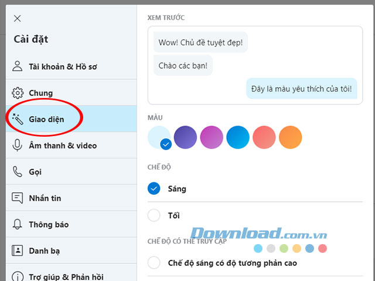Select the purple color swatch

pos(185,137)
